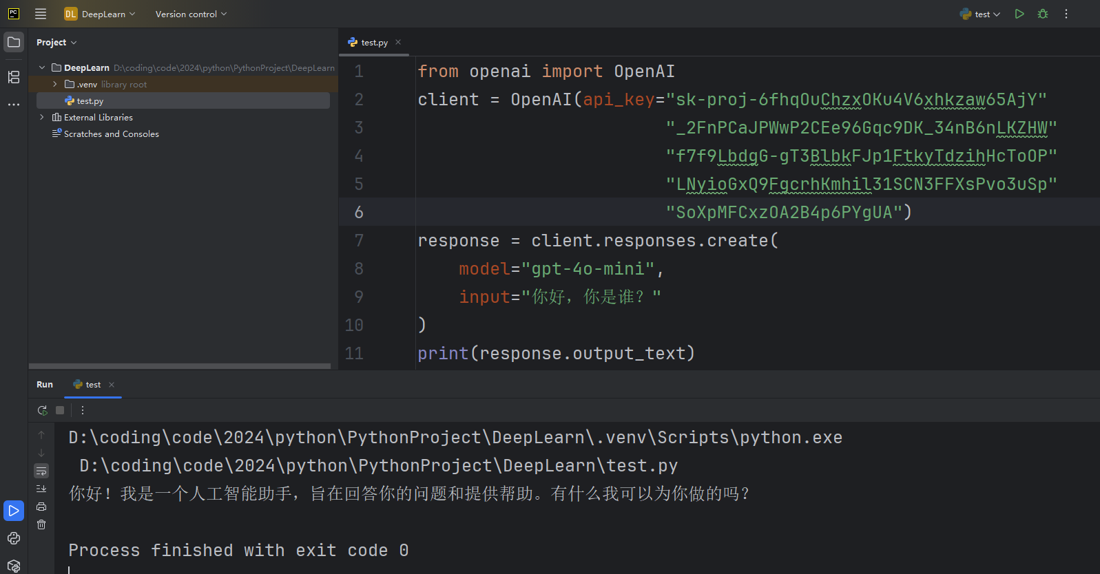
Task: Expand External Libraries node
Action: pyautogui.click(x=42, y=117)
